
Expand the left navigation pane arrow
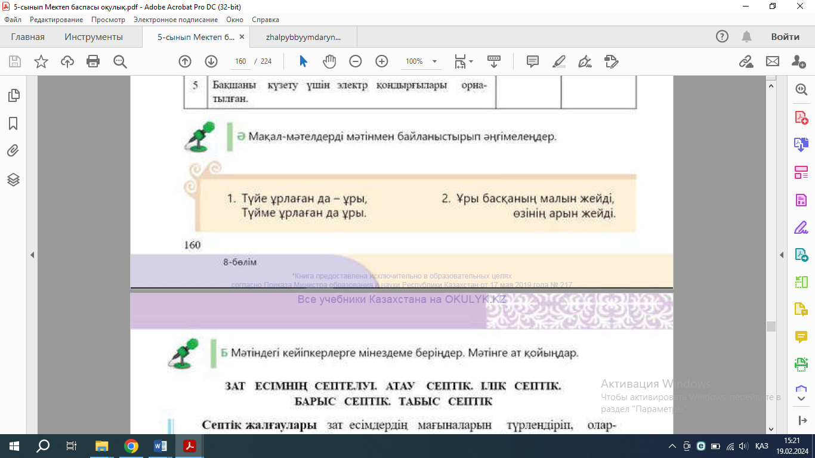point(32,255)
